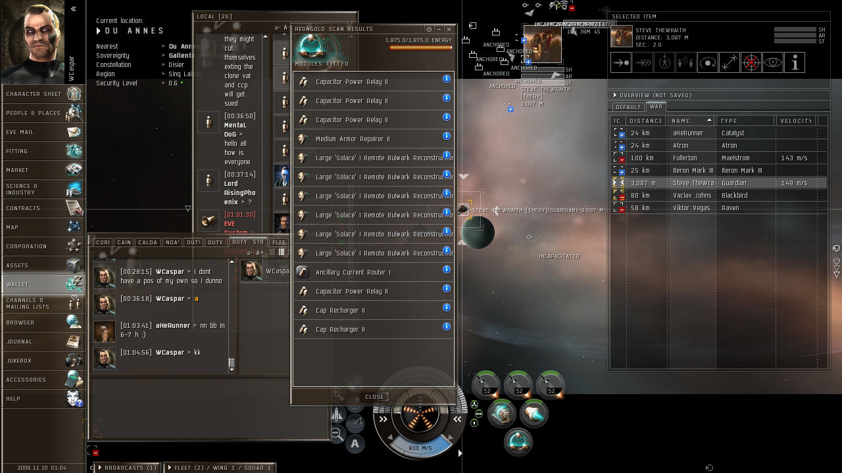Open the Accessories menu
This screenshot has height=473, width=842.
point(43,380)
